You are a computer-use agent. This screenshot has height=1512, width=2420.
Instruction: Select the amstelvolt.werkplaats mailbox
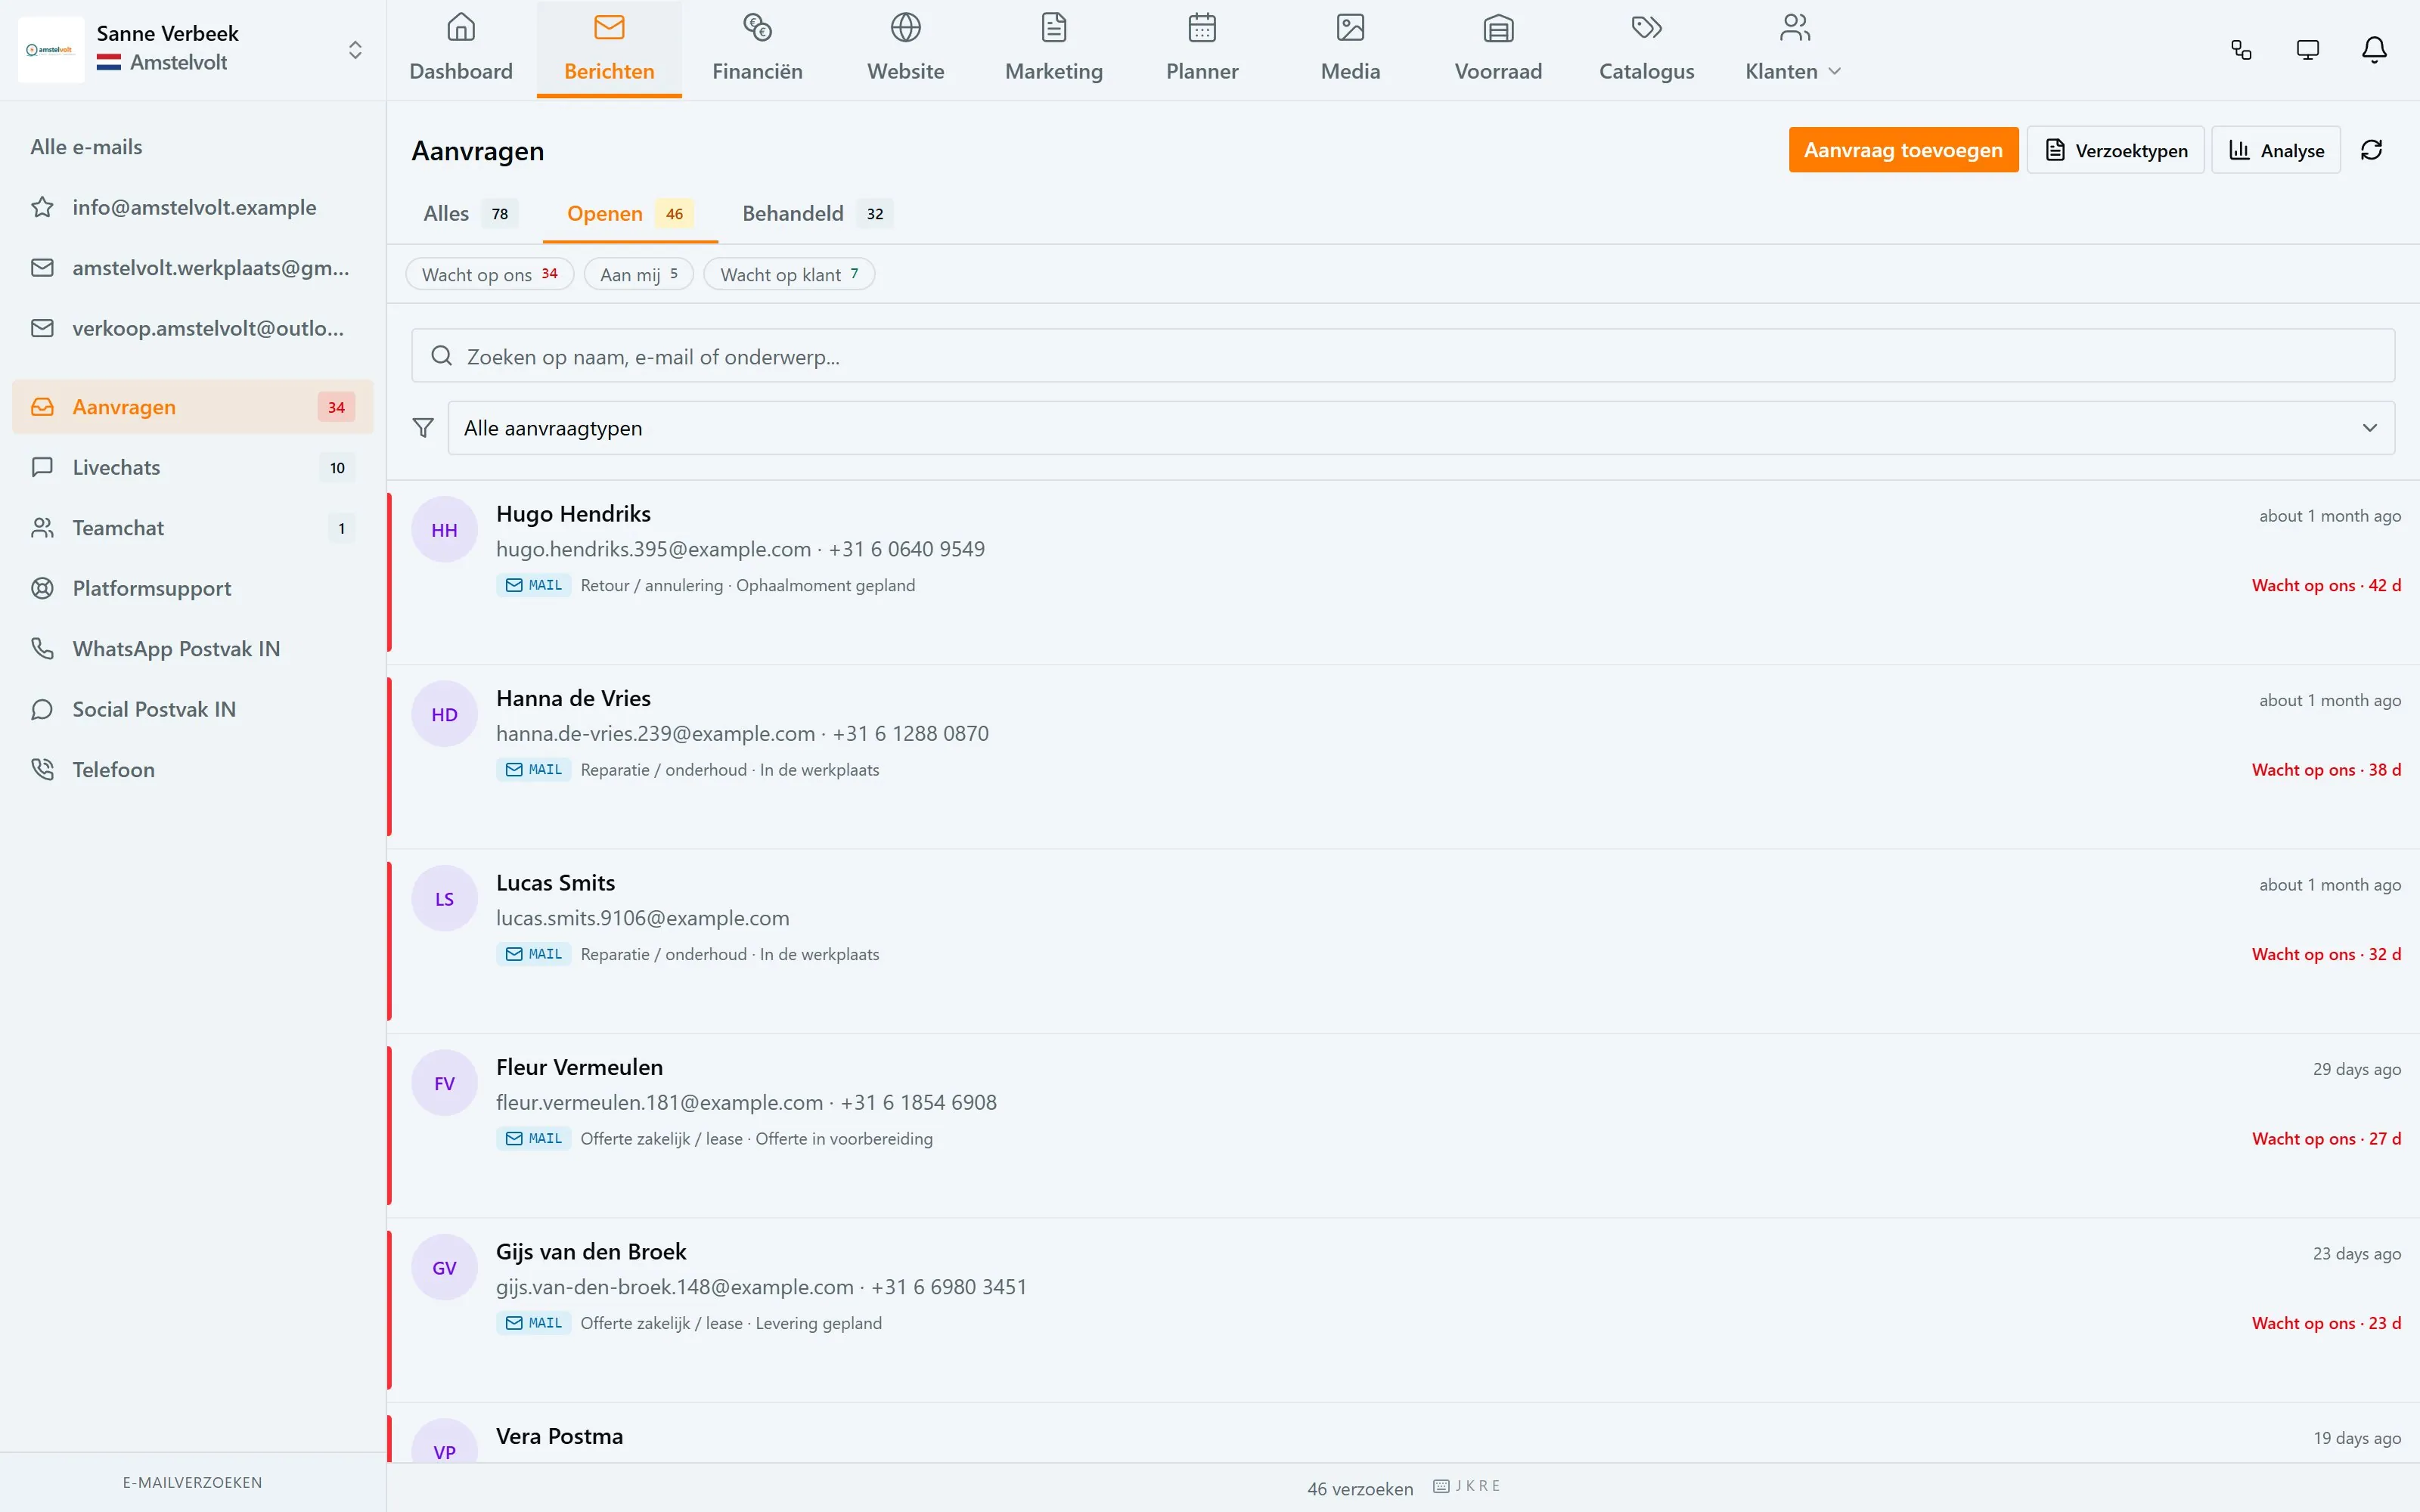193,268
